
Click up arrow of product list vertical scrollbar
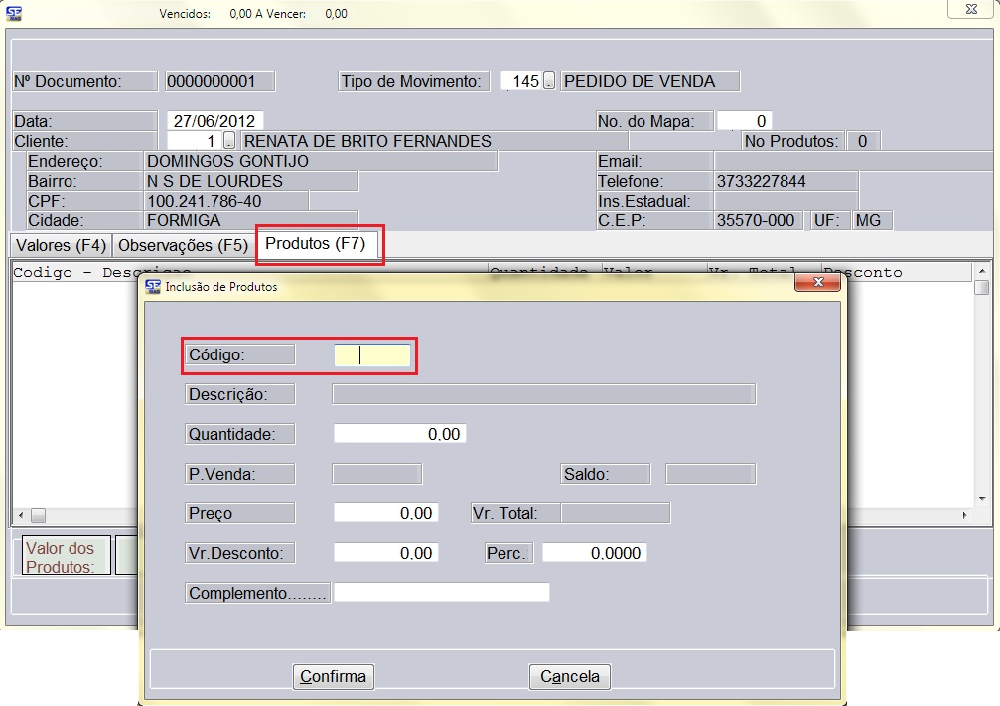click(981, 273)
